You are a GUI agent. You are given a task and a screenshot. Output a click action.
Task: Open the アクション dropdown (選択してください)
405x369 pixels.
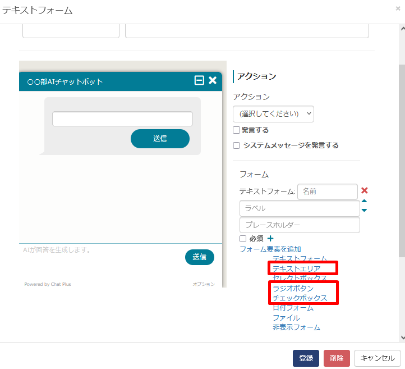coord(273,113)
